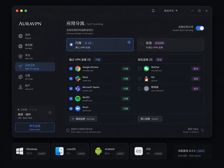Click 导入应用 Import button
Screen dimensions: 224x168
(x=150, y=119)
